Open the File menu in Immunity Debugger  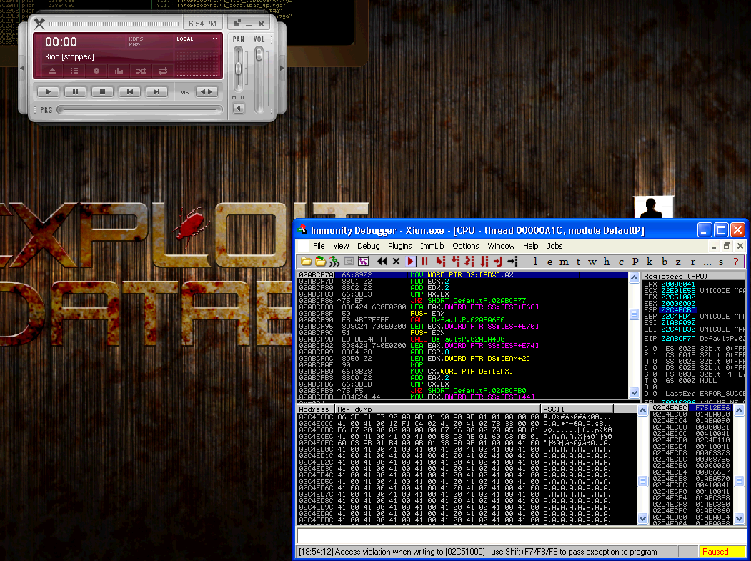pyautogui.click(x=319, y=246)
